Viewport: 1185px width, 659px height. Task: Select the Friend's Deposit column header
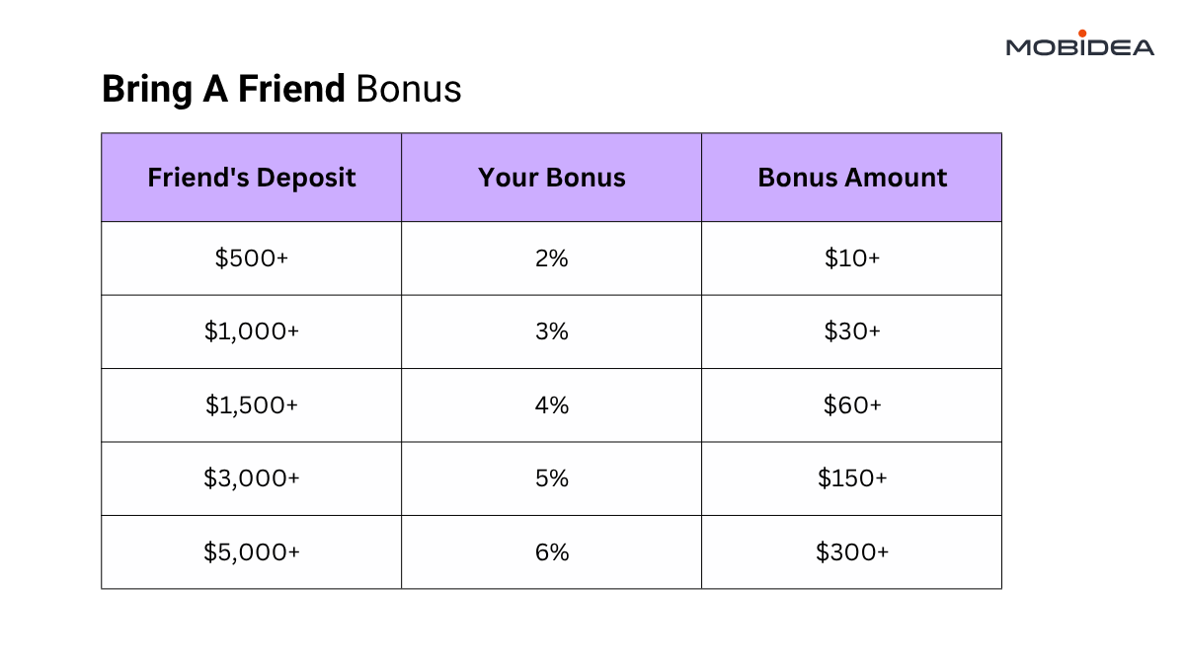[252, 178]
